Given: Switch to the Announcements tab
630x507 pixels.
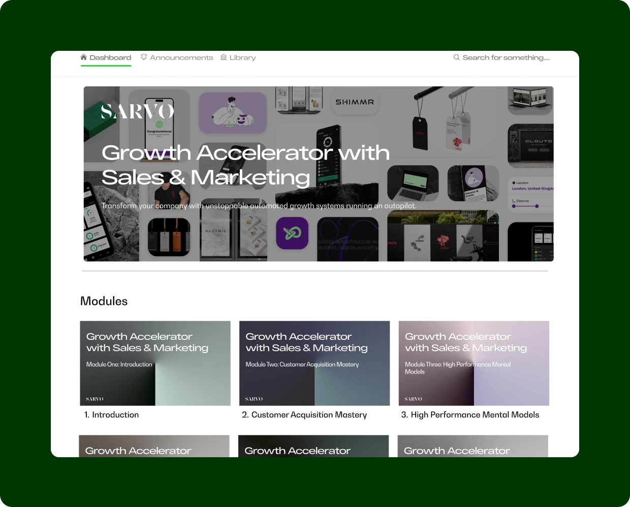Looking at the screenshot, I should [177, 57].
